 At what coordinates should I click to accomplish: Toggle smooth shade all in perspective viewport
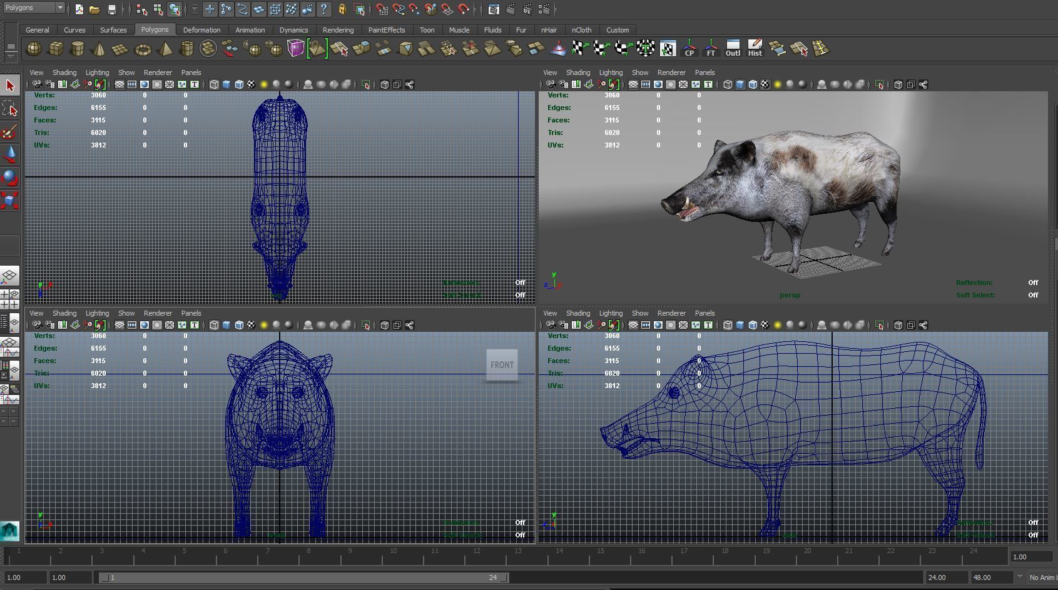(740, 84)
